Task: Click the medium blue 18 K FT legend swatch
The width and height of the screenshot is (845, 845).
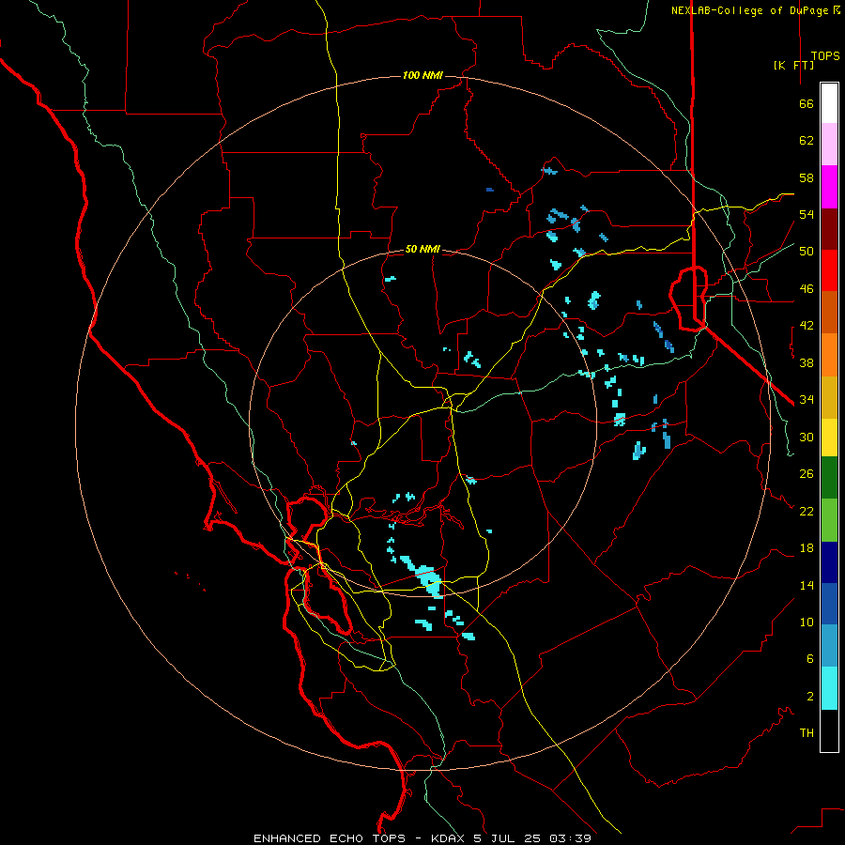Action: coord(829,604)
